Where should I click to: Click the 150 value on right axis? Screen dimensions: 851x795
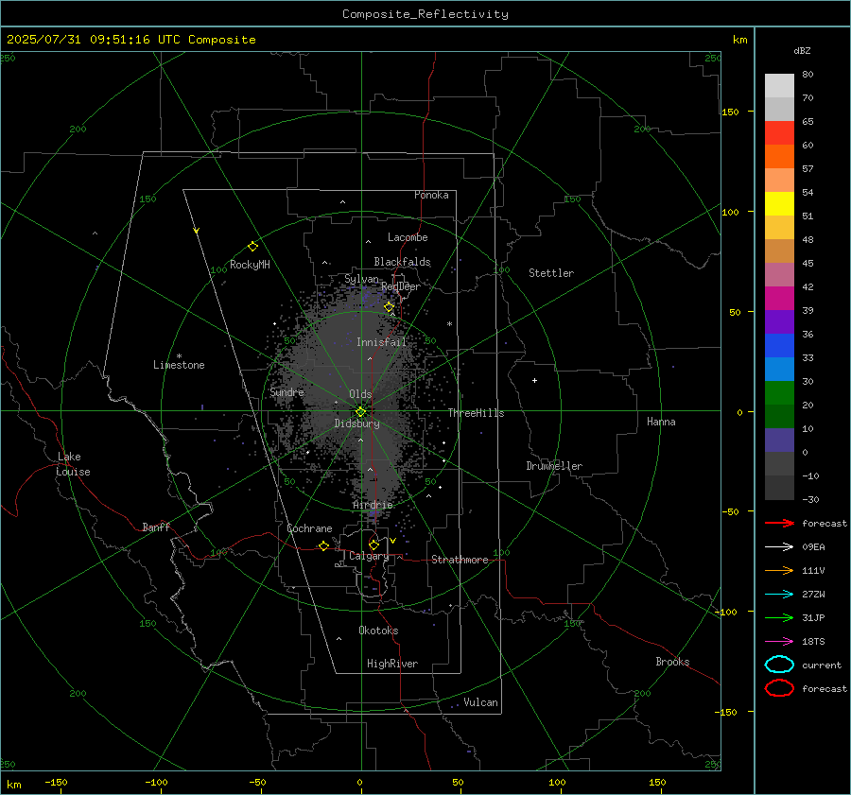point(730,112)
